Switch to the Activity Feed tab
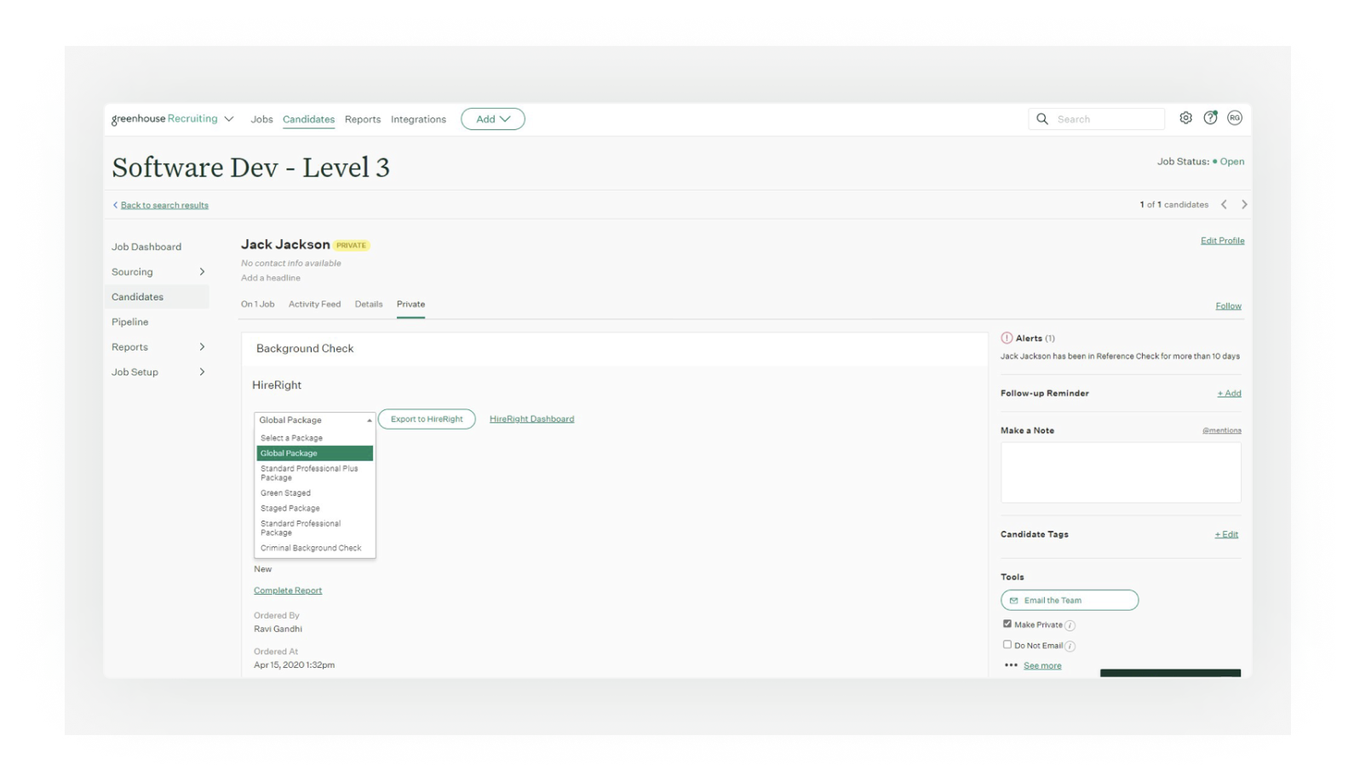The height and width of the screenshot is (781, 1354). pyautogui.click(x=314, y=304)
